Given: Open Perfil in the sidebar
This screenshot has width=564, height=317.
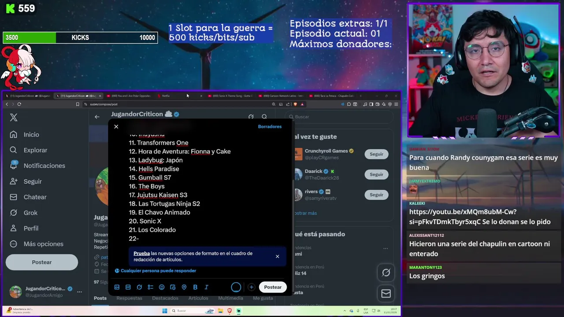Looking at the screenshot, I should (25, 228).
